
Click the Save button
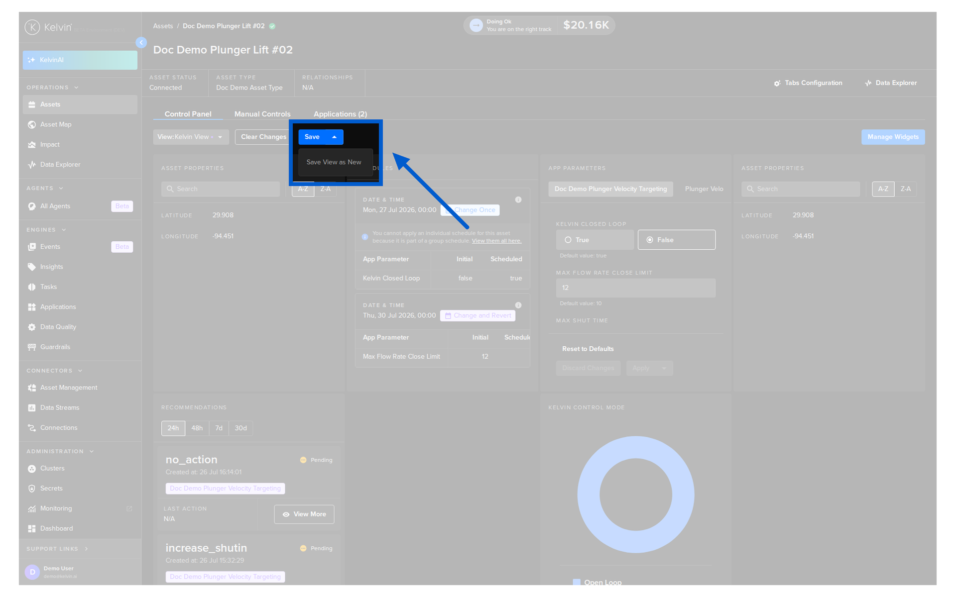pyautogui.click(x=312, y=137)
